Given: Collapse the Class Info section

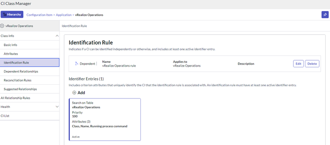Looking at the screenshot, I should coord(57,36).
